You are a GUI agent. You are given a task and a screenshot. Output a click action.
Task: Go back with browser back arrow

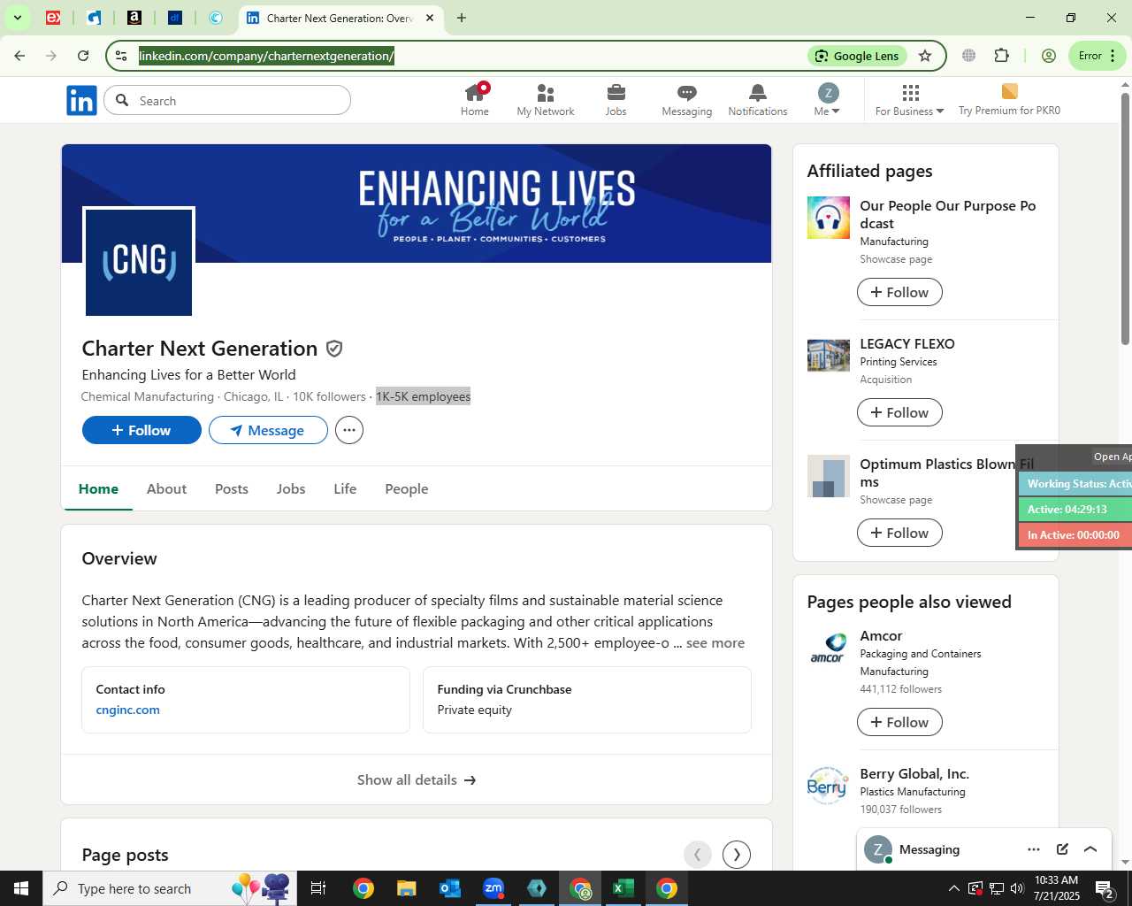(19, 56)
